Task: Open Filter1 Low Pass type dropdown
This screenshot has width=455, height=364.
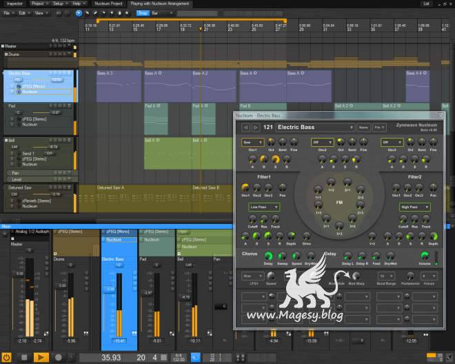Action: pos(264,207)
